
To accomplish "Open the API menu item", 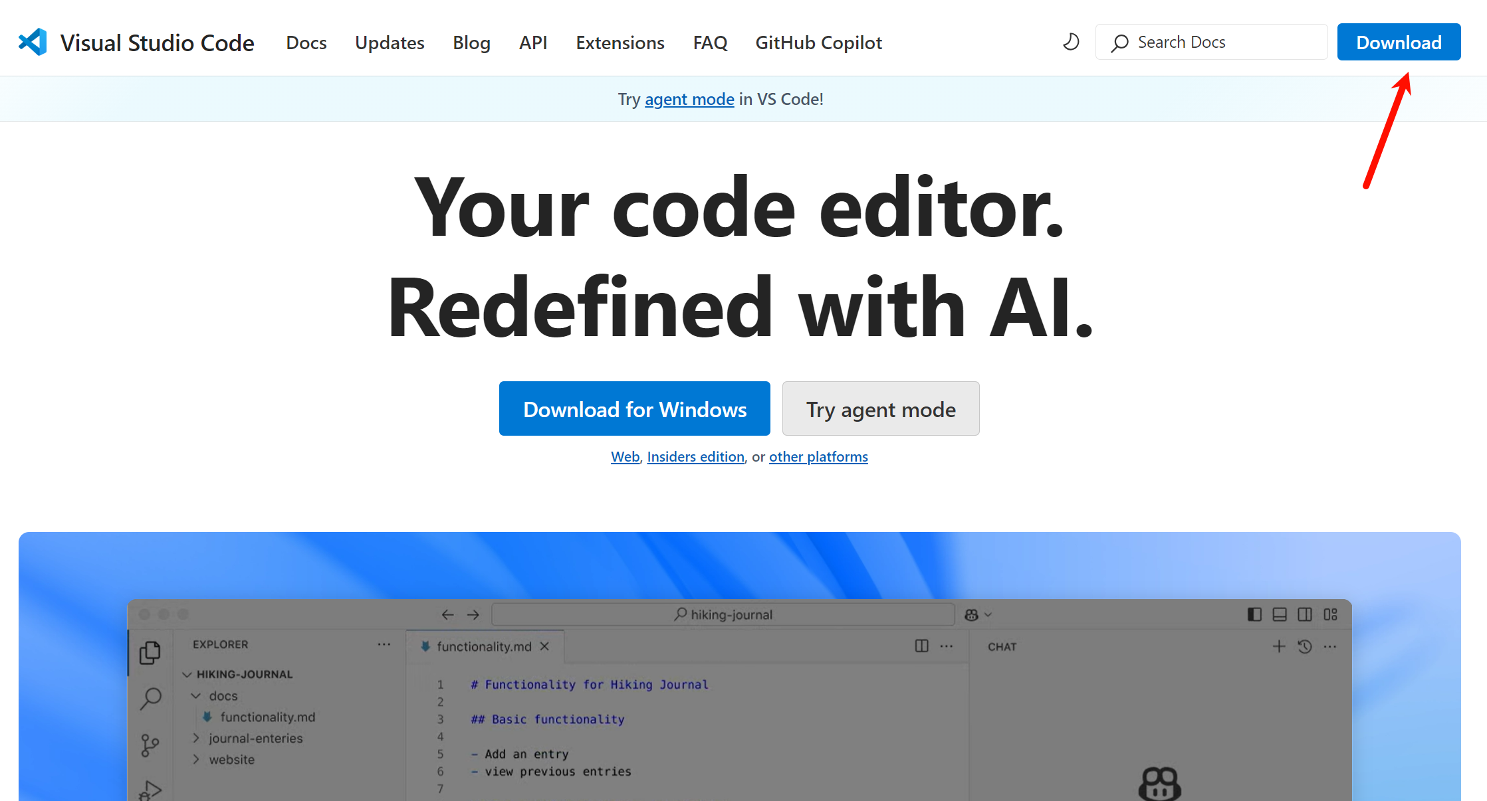I will pos(533,43).
